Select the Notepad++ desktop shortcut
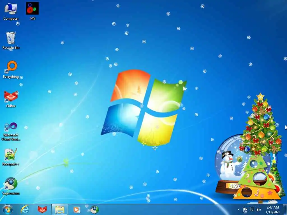 (x=11, y=157)
